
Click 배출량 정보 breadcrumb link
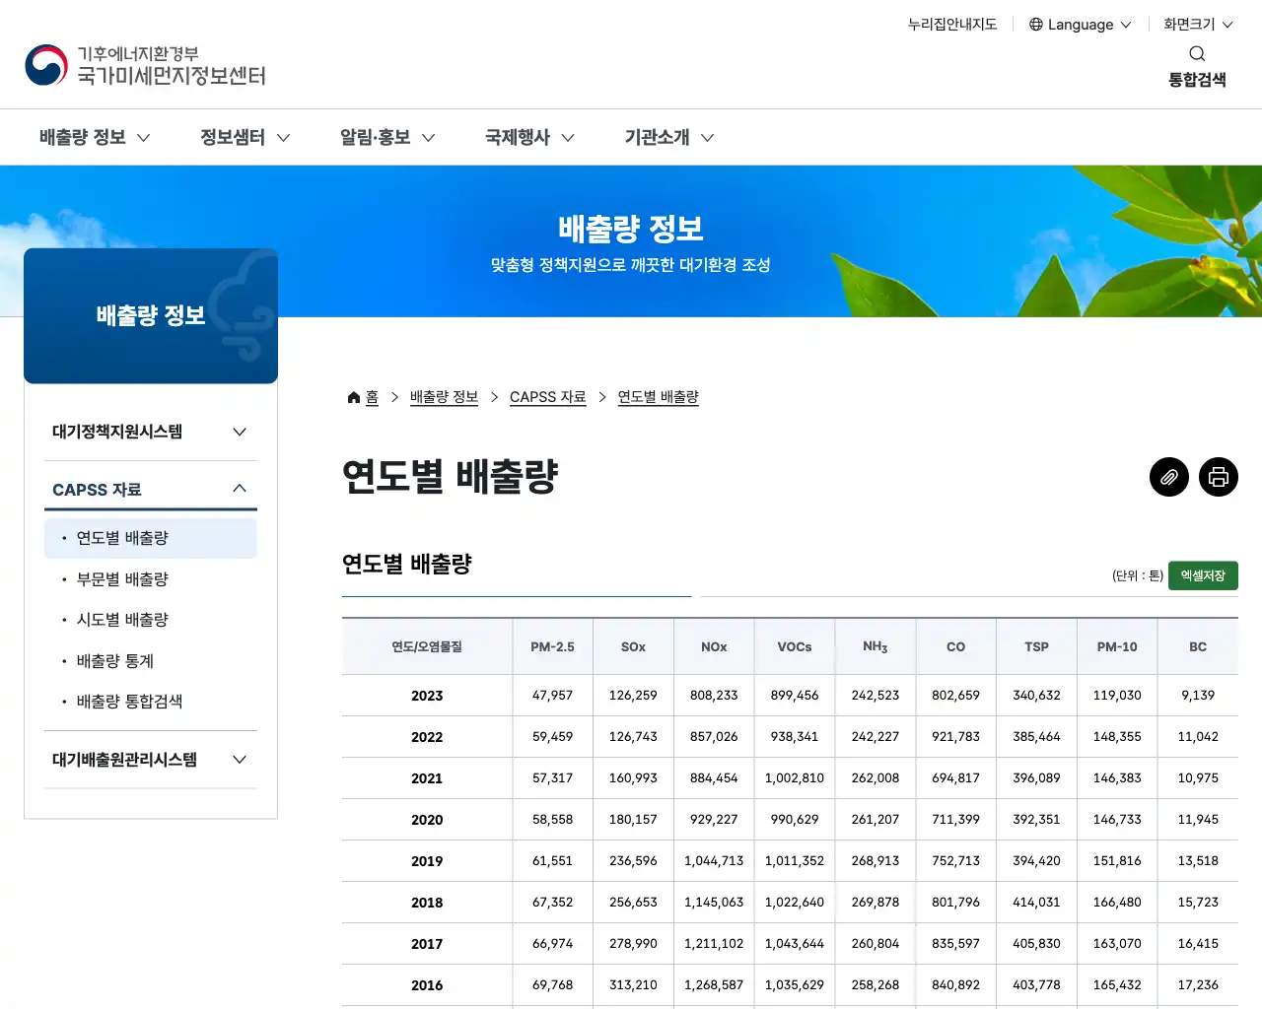click(x=444, y=397)
